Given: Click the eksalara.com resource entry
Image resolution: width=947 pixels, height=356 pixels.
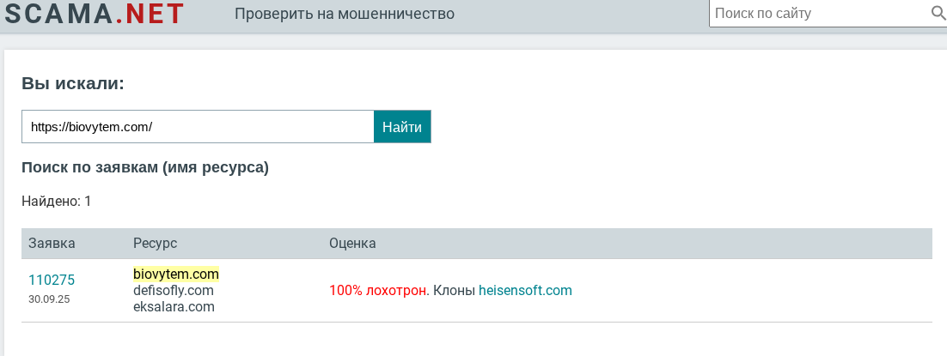Looking at the screenshot, I should pyautogui.click(x=174, y=306).
